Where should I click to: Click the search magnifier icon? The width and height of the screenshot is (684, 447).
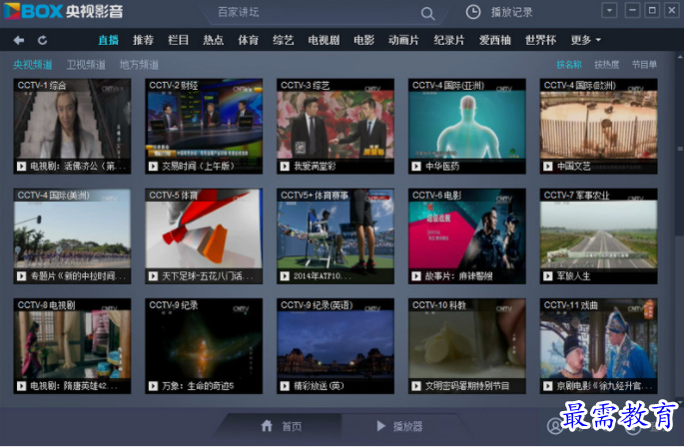(427, 14)
